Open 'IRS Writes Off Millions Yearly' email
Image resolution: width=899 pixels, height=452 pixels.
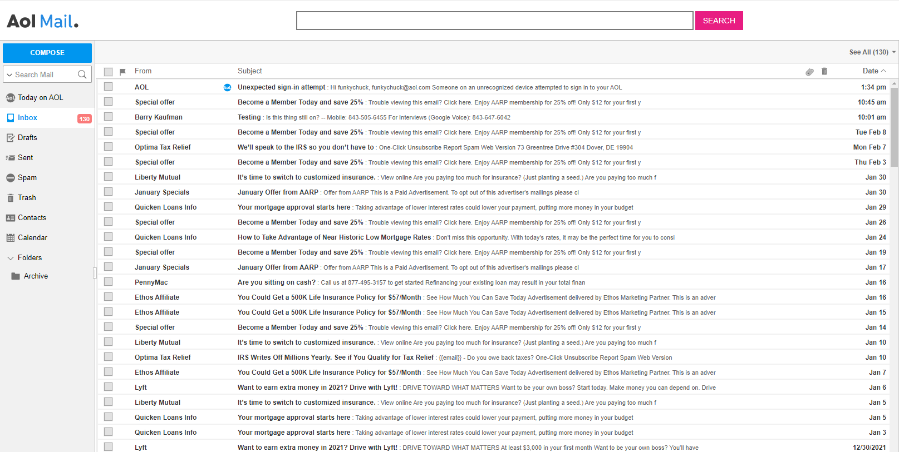[494, 357]
